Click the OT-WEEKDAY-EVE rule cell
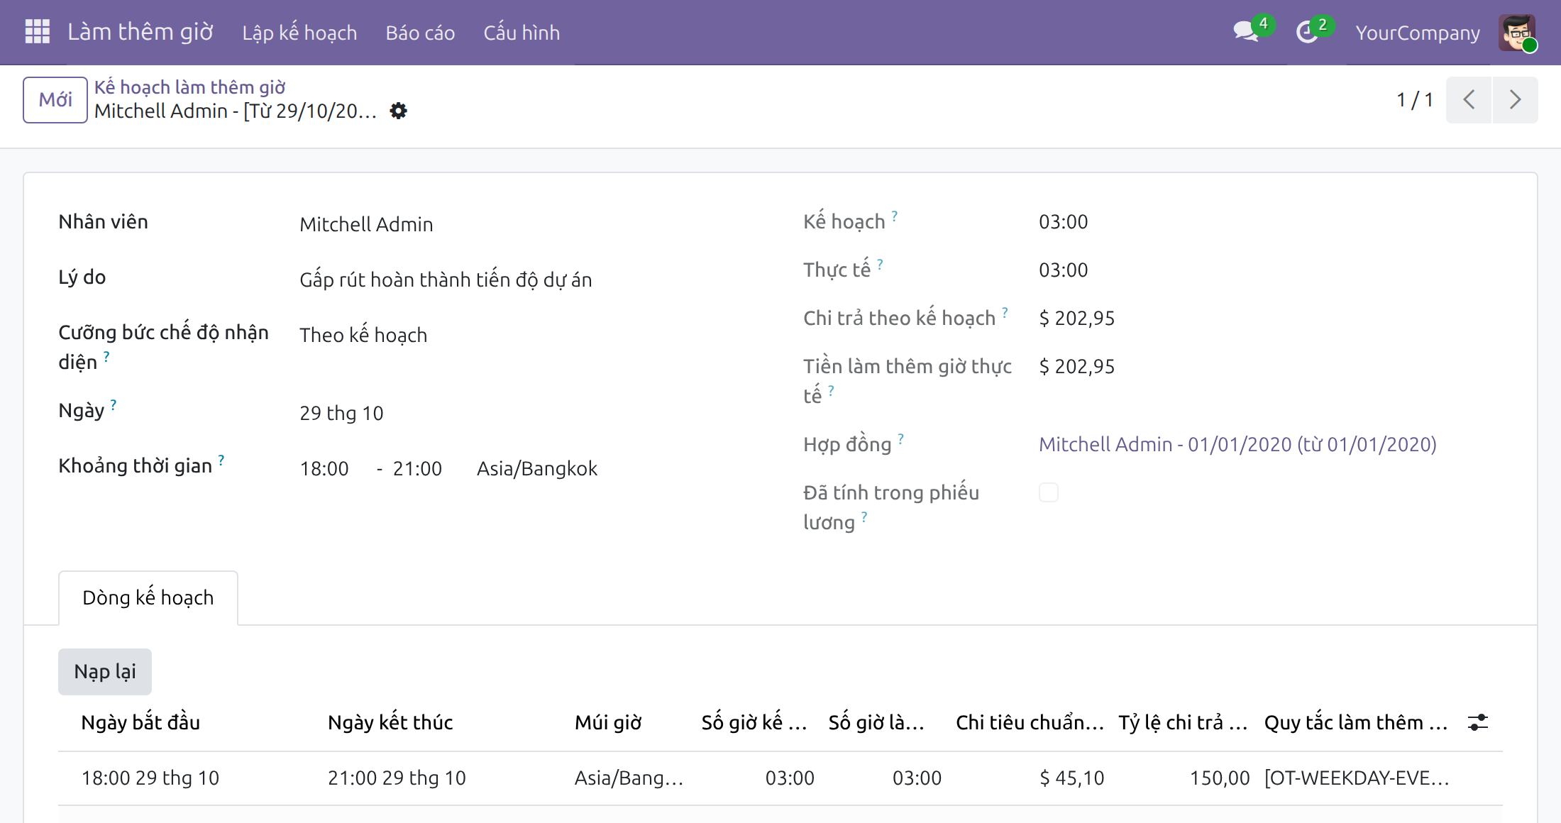 (1357, 778)
